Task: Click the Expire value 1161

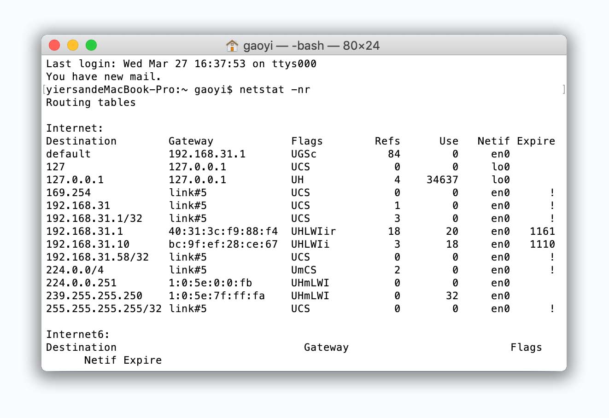Action: click(542, 231)
